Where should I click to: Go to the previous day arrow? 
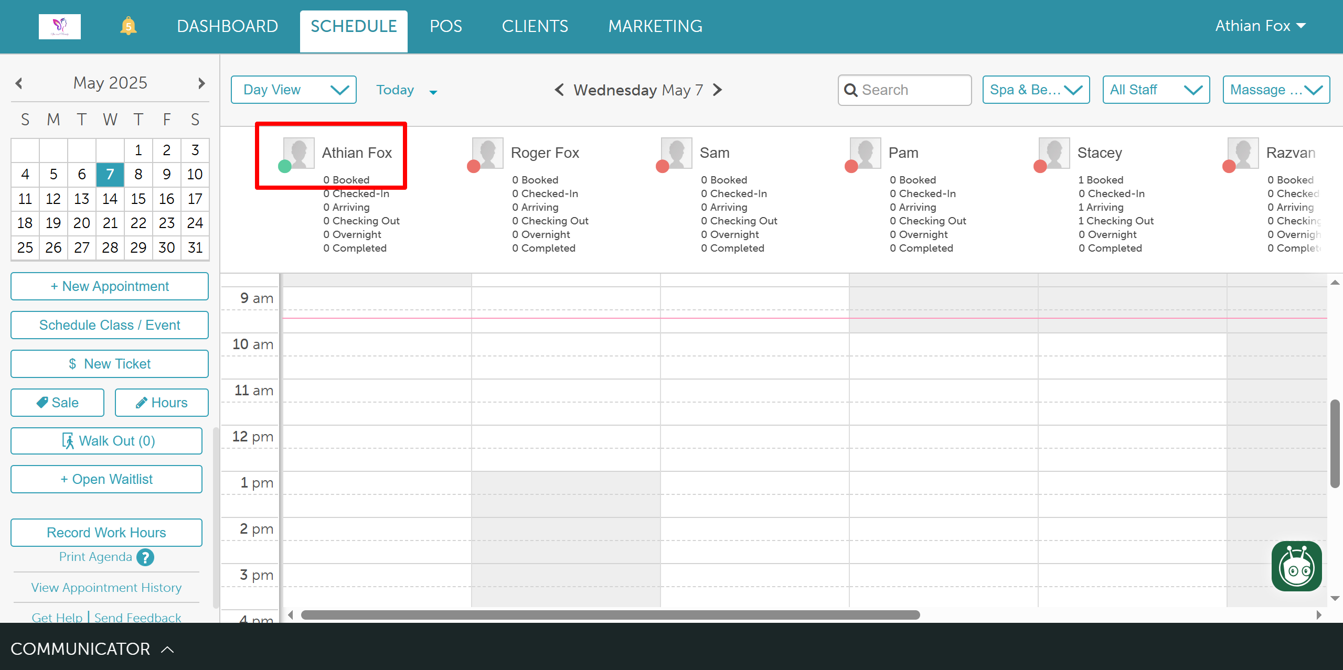click(x=559, y=90)
